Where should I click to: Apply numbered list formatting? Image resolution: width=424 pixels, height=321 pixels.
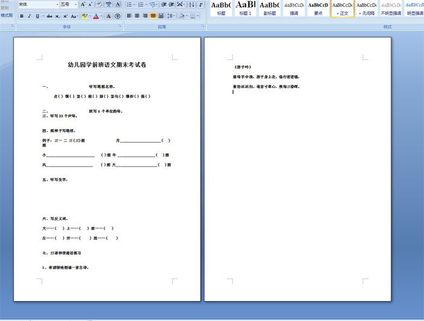(x=141, y=5)
